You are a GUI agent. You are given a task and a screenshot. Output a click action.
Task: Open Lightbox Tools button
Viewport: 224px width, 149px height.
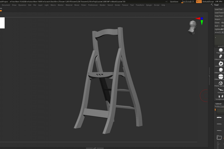(219, 29)
